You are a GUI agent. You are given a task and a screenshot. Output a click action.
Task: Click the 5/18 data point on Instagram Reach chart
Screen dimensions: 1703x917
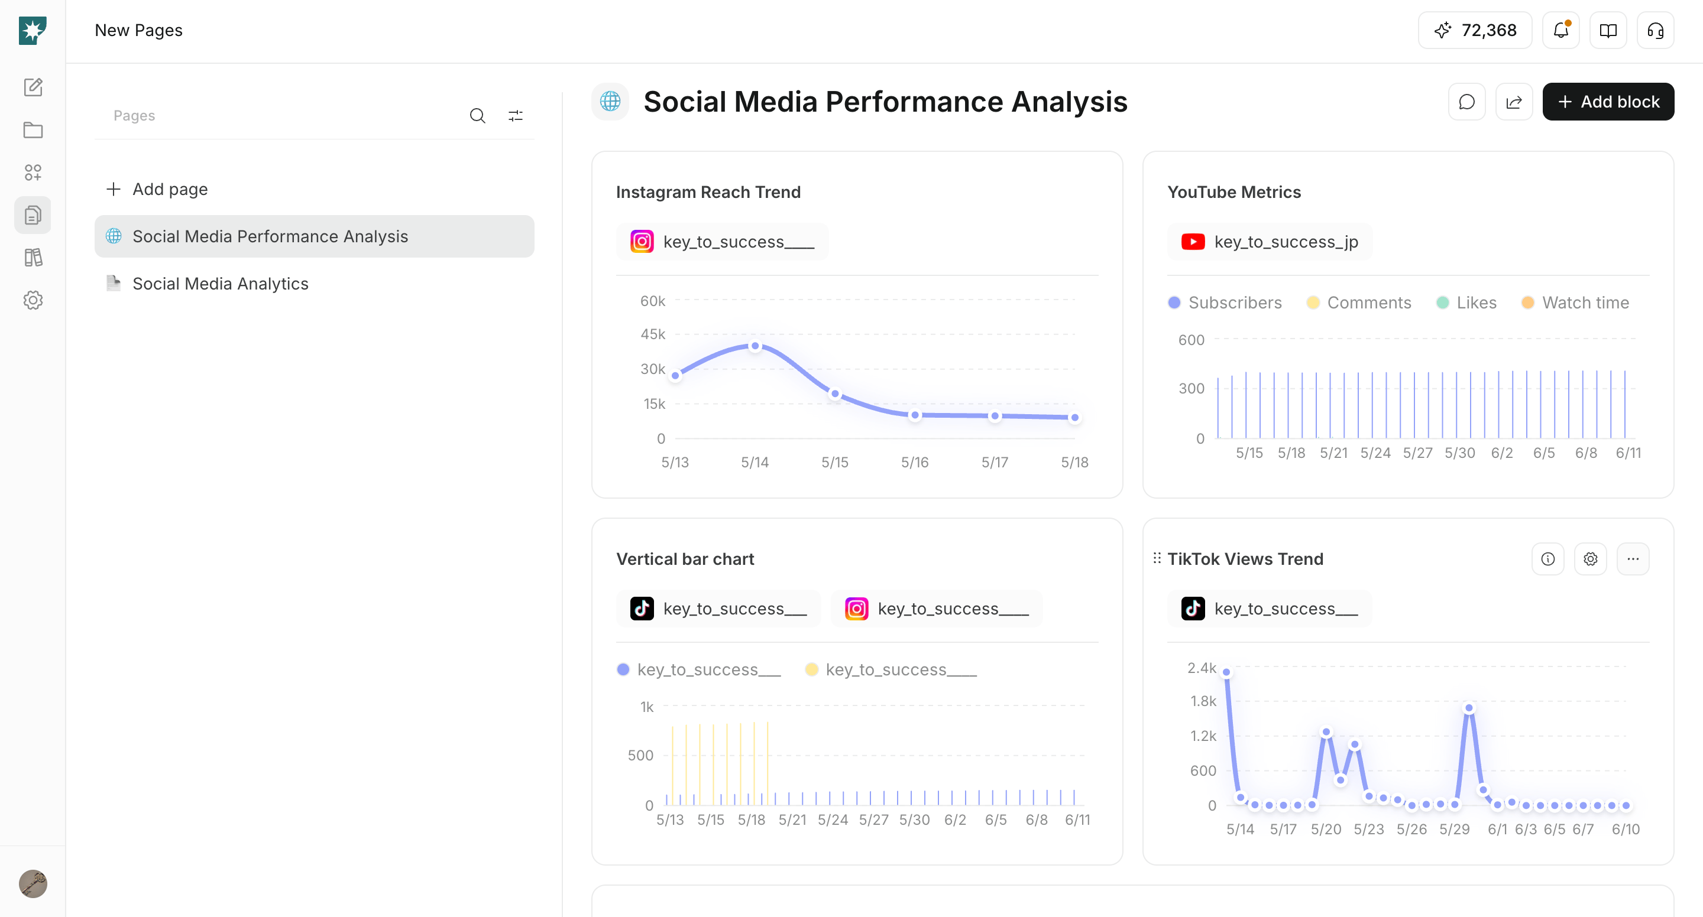click(x=1075, y=418)
